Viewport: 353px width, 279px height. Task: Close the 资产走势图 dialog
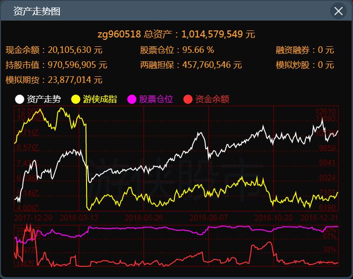pyautogui.click(x=338, y=11)
